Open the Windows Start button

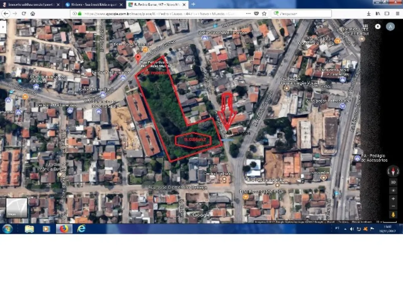point(7,229)
